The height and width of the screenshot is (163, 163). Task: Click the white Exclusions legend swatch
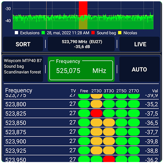[16, 33]
